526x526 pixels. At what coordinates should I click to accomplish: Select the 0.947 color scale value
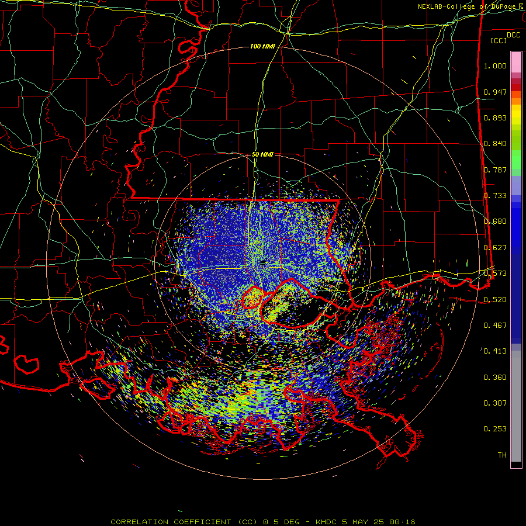tap(495, 92)
